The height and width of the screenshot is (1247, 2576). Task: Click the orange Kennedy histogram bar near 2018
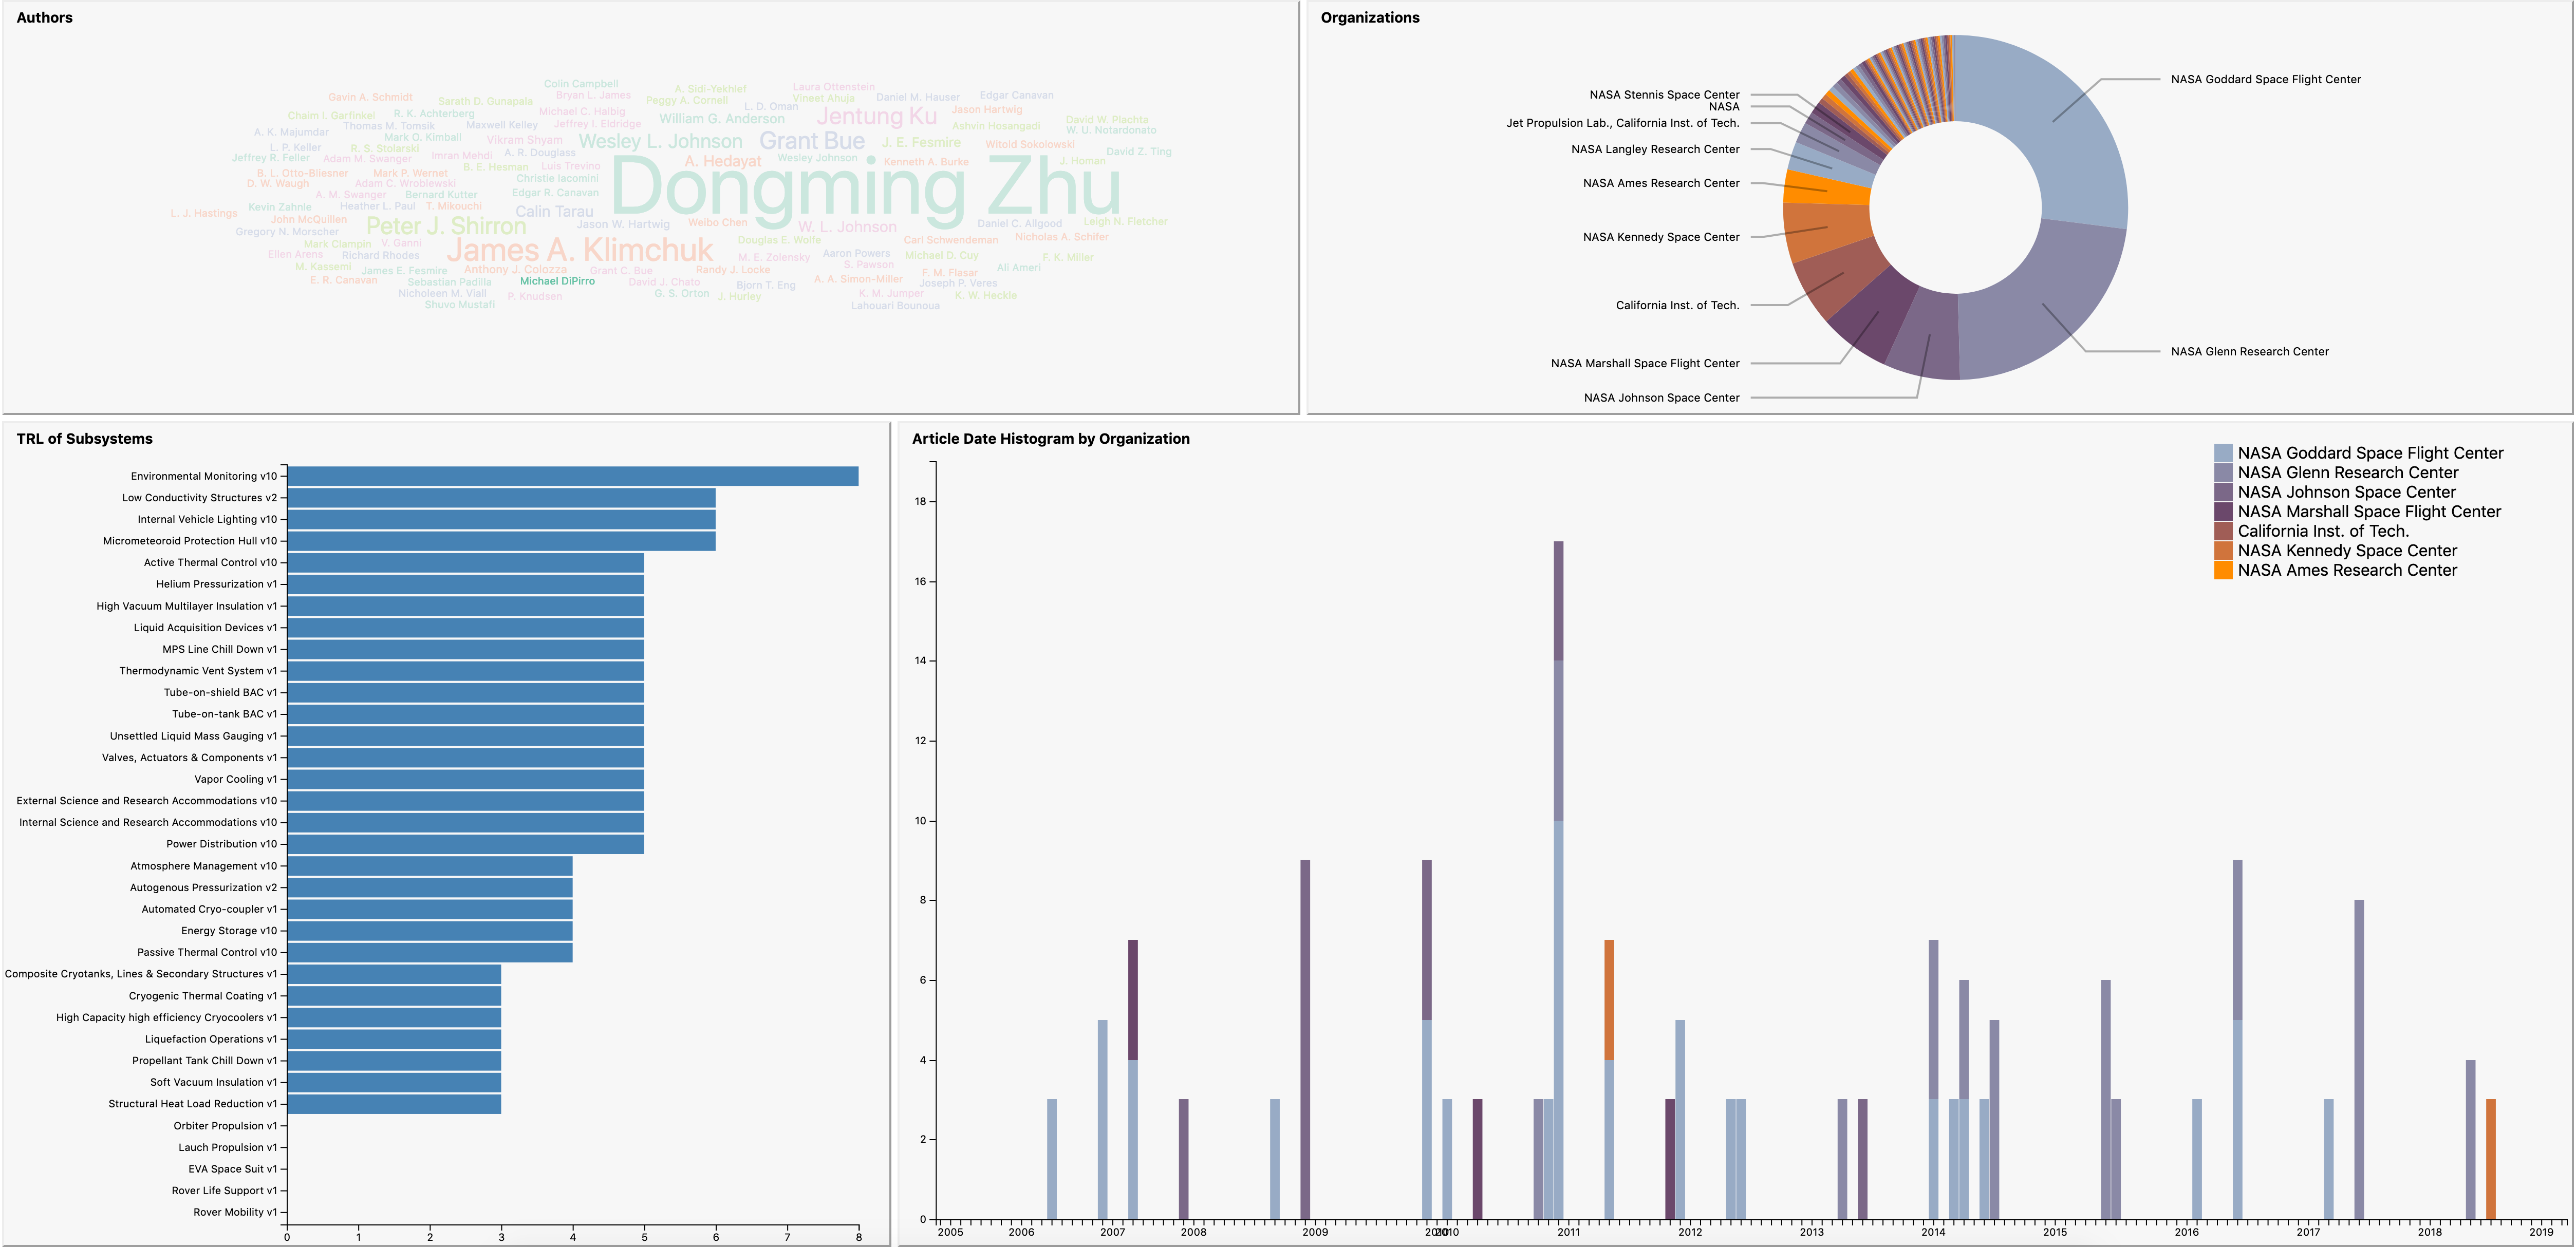pyautogui.click(x=2491, y=1160)
